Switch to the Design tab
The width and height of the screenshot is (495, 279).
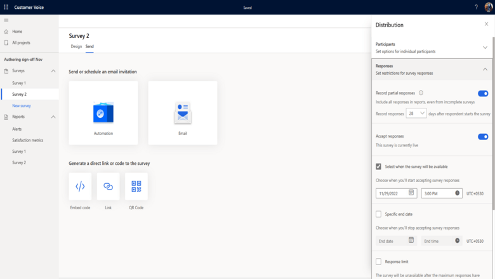pyautogui.click(x=76, y=46)
